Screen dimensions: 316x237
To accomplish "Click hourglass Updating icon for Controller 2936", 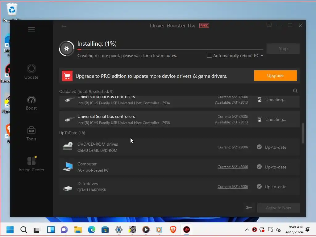I will pyautogui.click(x=260, y=119).
